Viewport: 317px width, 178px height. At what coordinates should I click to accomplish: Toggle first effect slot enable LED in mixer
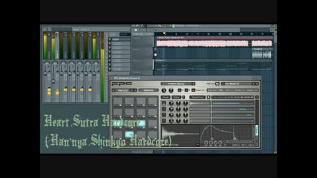(110, 39)
